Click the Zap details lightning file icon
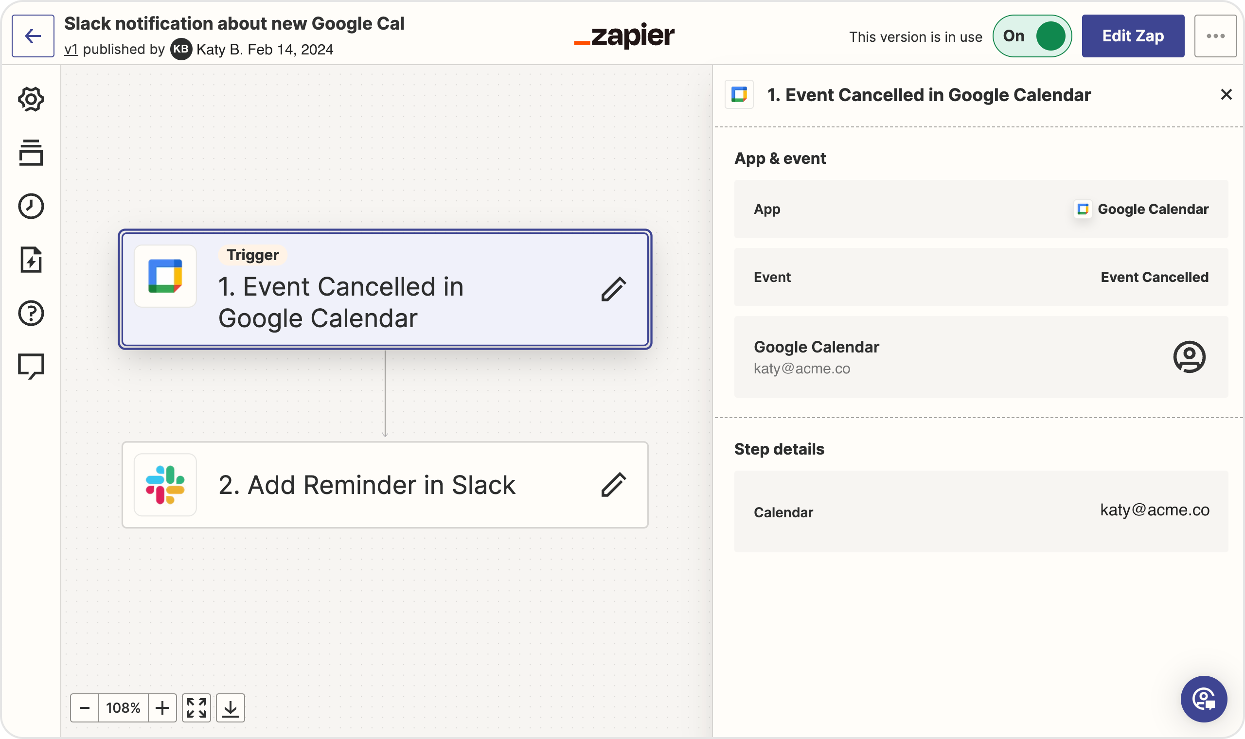The image size is (1245, 739). pyautogui.click(x=31, y=260)
